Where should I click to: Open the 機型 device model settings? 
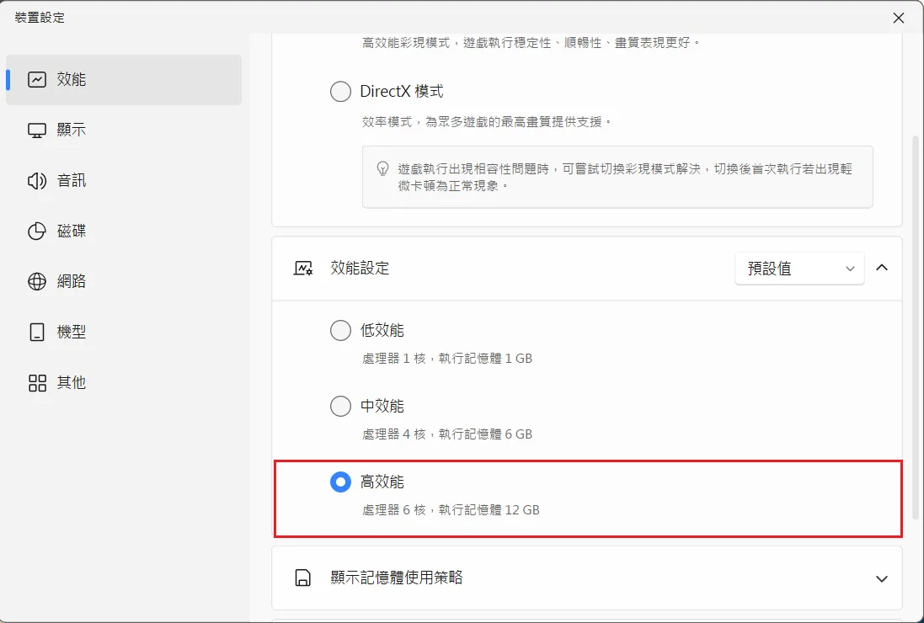(35, 332)
